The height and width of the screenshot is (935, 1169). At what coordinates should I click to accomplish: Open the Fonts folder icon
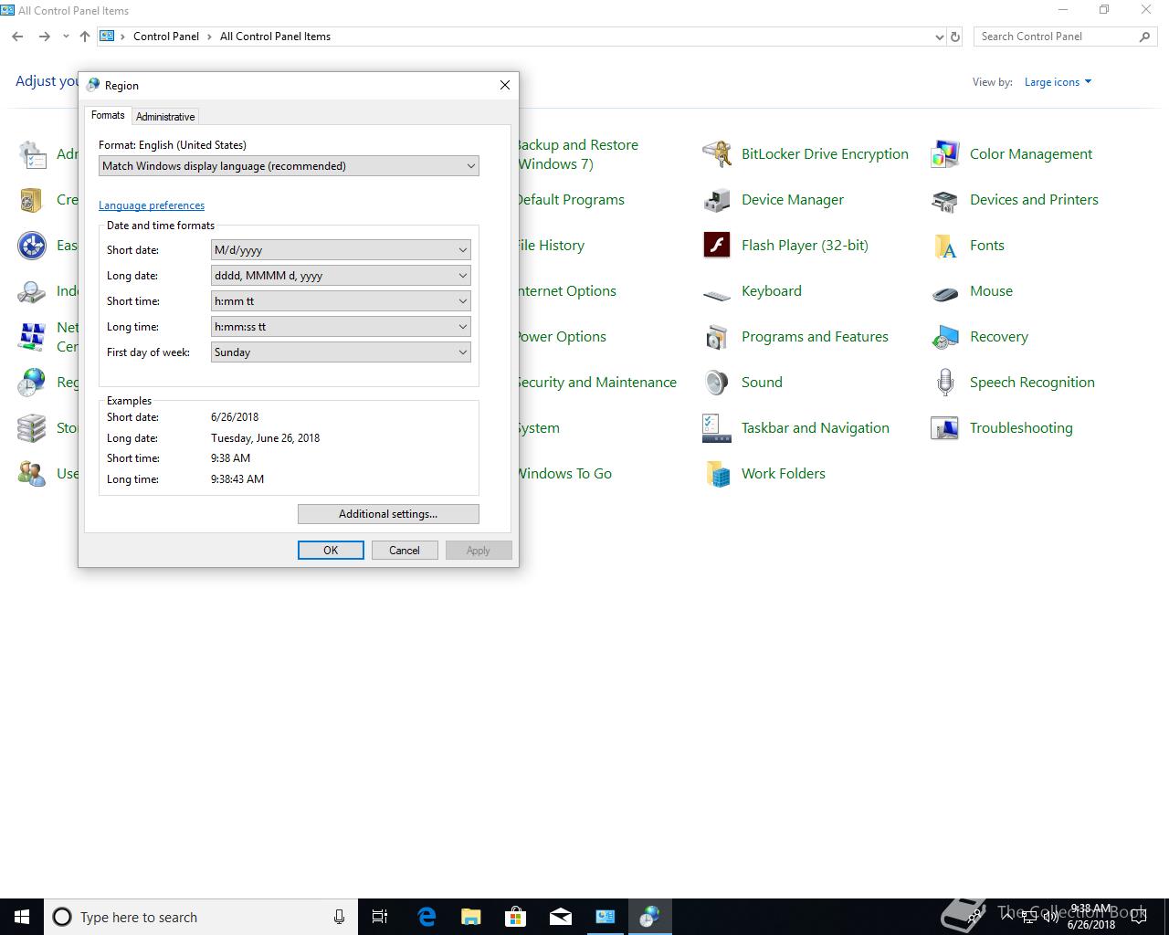point(945,246)
